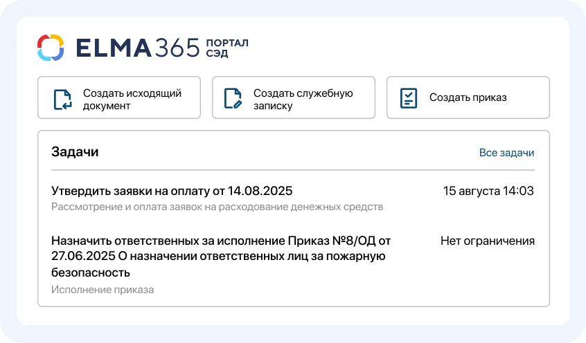Click the "365" number in the logo

(x=177, y=48)
